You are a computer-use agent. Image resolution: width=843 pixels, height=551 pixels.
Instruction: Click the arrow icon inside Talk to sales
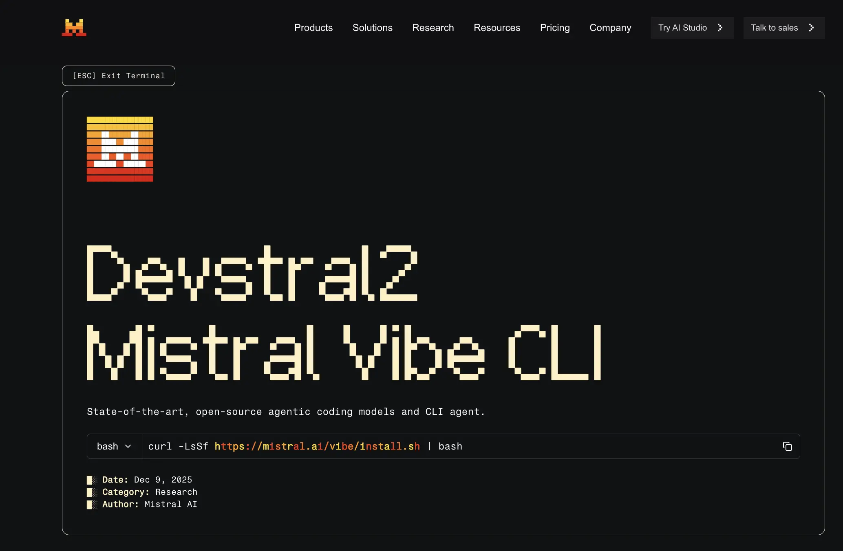click(812, 28)
